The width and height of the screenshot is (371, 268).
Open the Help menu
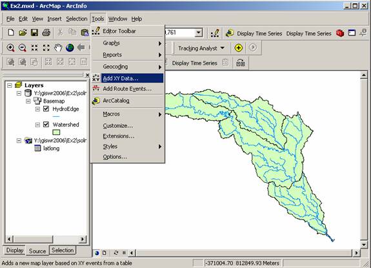137,19
